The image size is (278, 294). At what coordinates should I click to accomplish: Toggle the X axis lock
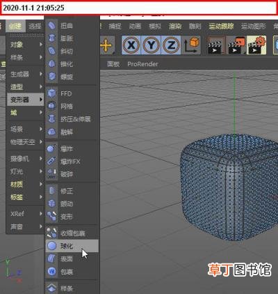[x=131, y=45]
